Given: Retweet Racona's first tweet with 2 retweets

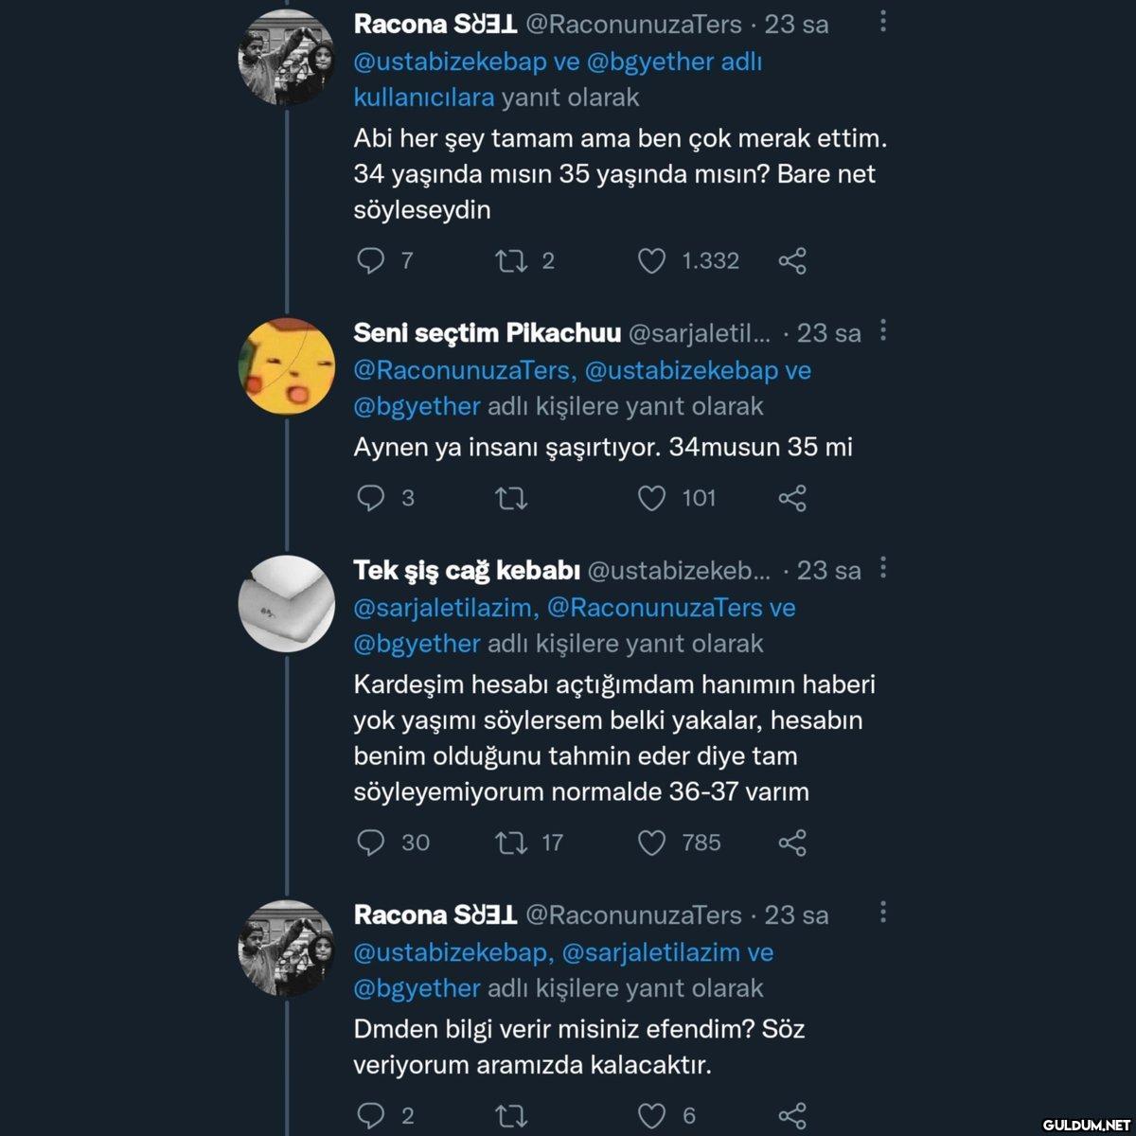Looking at the screenshot, I should [511, 260].
